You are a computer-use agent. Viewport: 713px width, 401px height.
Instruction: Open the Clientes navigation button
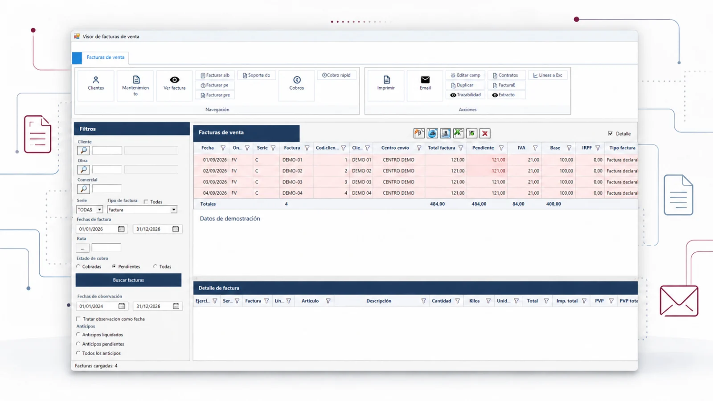click(x=95, y=85)
